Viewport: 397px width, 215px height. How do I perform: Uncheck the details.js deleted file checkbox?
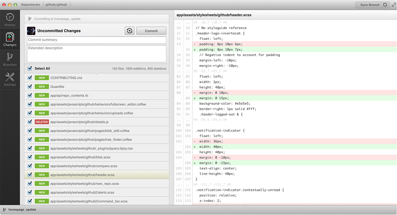tap(30, 122)
